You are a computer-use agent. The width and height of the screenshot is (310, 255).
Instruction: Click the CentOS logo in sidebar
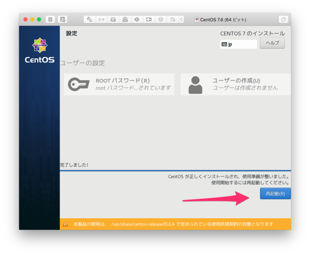coord(40,51)
